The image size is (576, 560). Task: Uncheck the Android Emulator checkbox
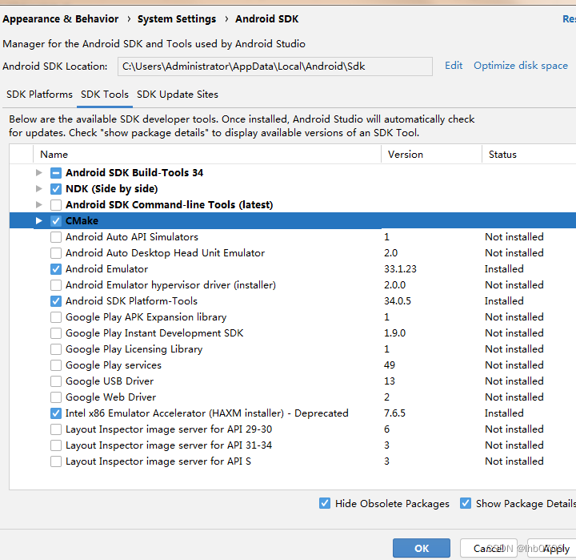pos(56,269)
